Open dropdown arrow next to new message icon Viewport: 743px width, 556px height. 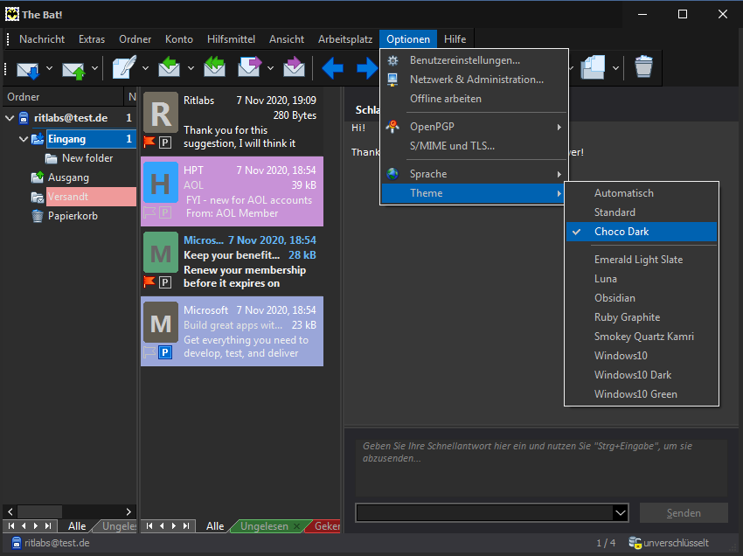(145, 68)
